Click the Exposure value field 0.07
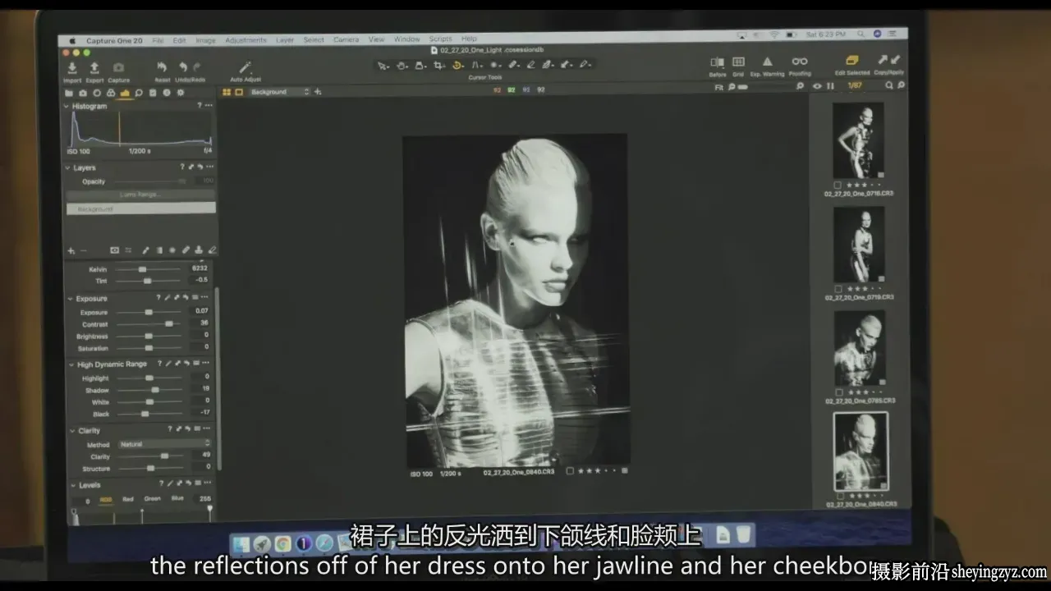This screenshot has height=591, width=1051. (200, 311)
